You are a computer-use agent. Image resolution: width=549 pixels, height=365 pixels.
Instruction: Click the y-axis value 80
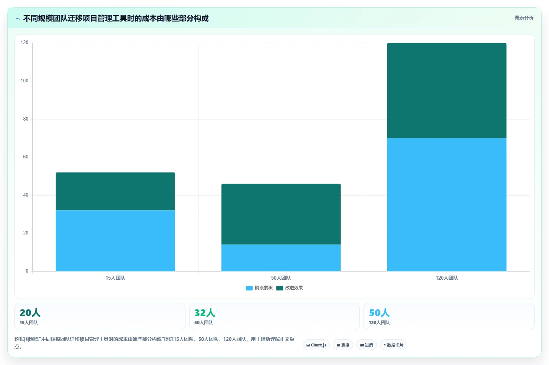click(x=26, y=119)
